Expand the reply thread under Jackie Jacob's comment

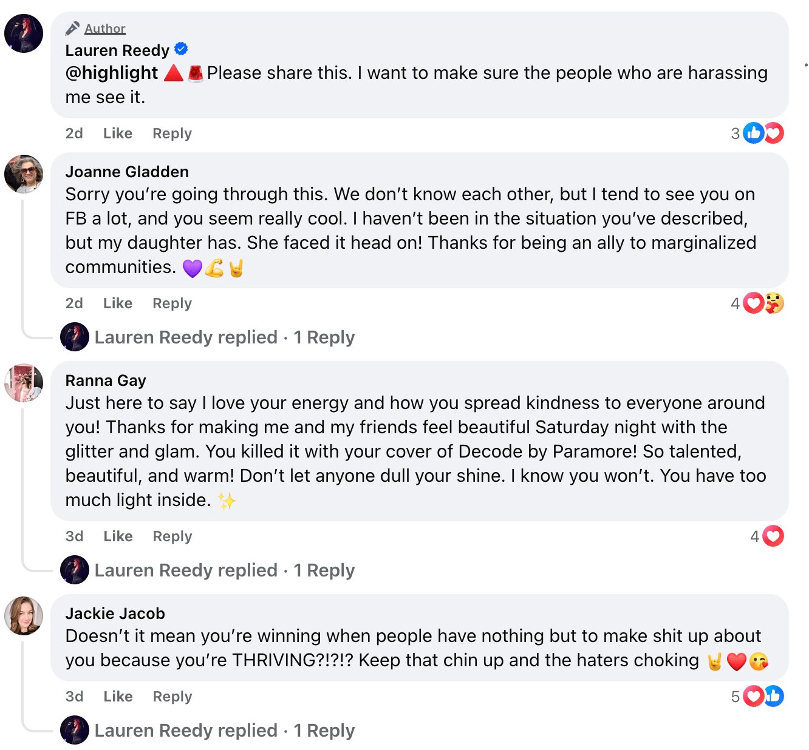pyautogui.click(x=224, y=730)
